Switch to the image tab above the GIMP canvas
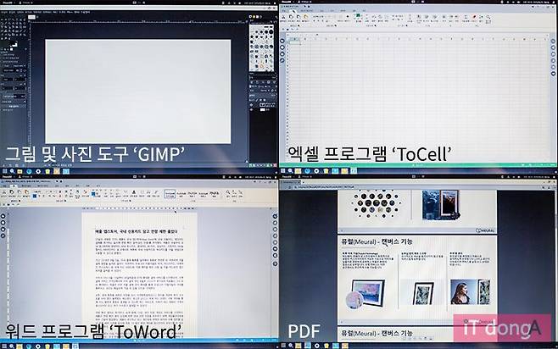 click(31, 17)
